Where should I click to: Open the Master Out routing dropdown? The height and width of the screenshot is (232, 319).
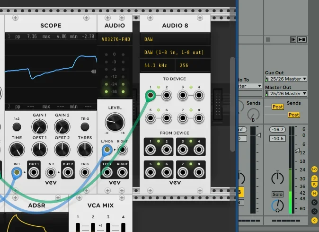[286, 94]
